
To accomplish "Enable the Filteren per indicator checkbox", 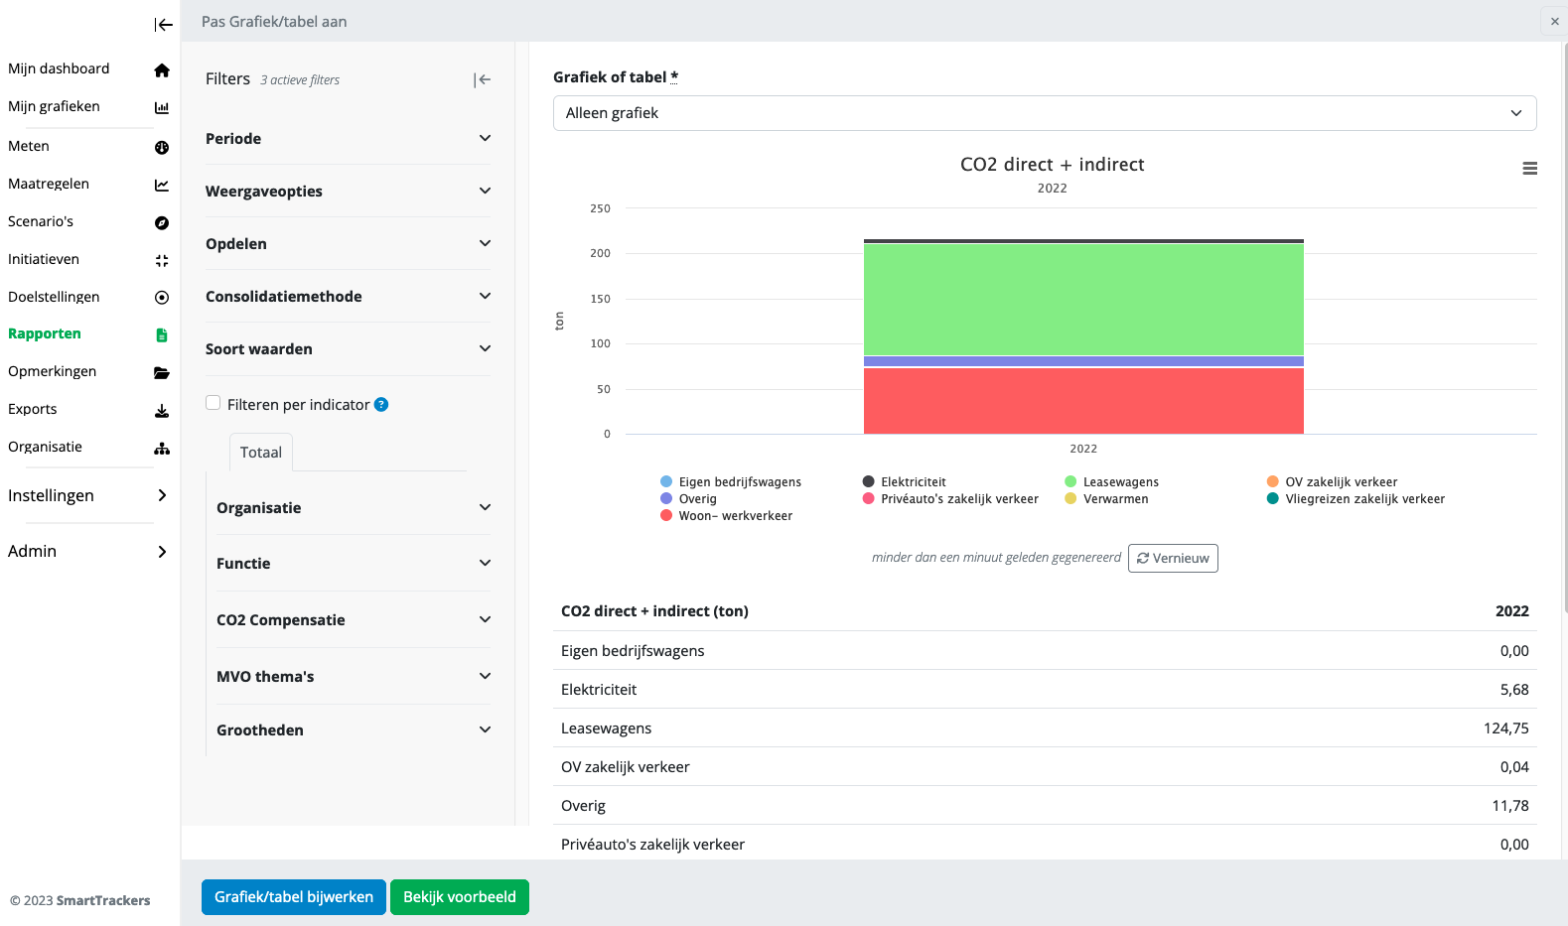I will click(213, 403).
